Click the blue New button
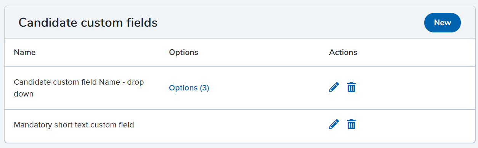 [x=442, y=23]
